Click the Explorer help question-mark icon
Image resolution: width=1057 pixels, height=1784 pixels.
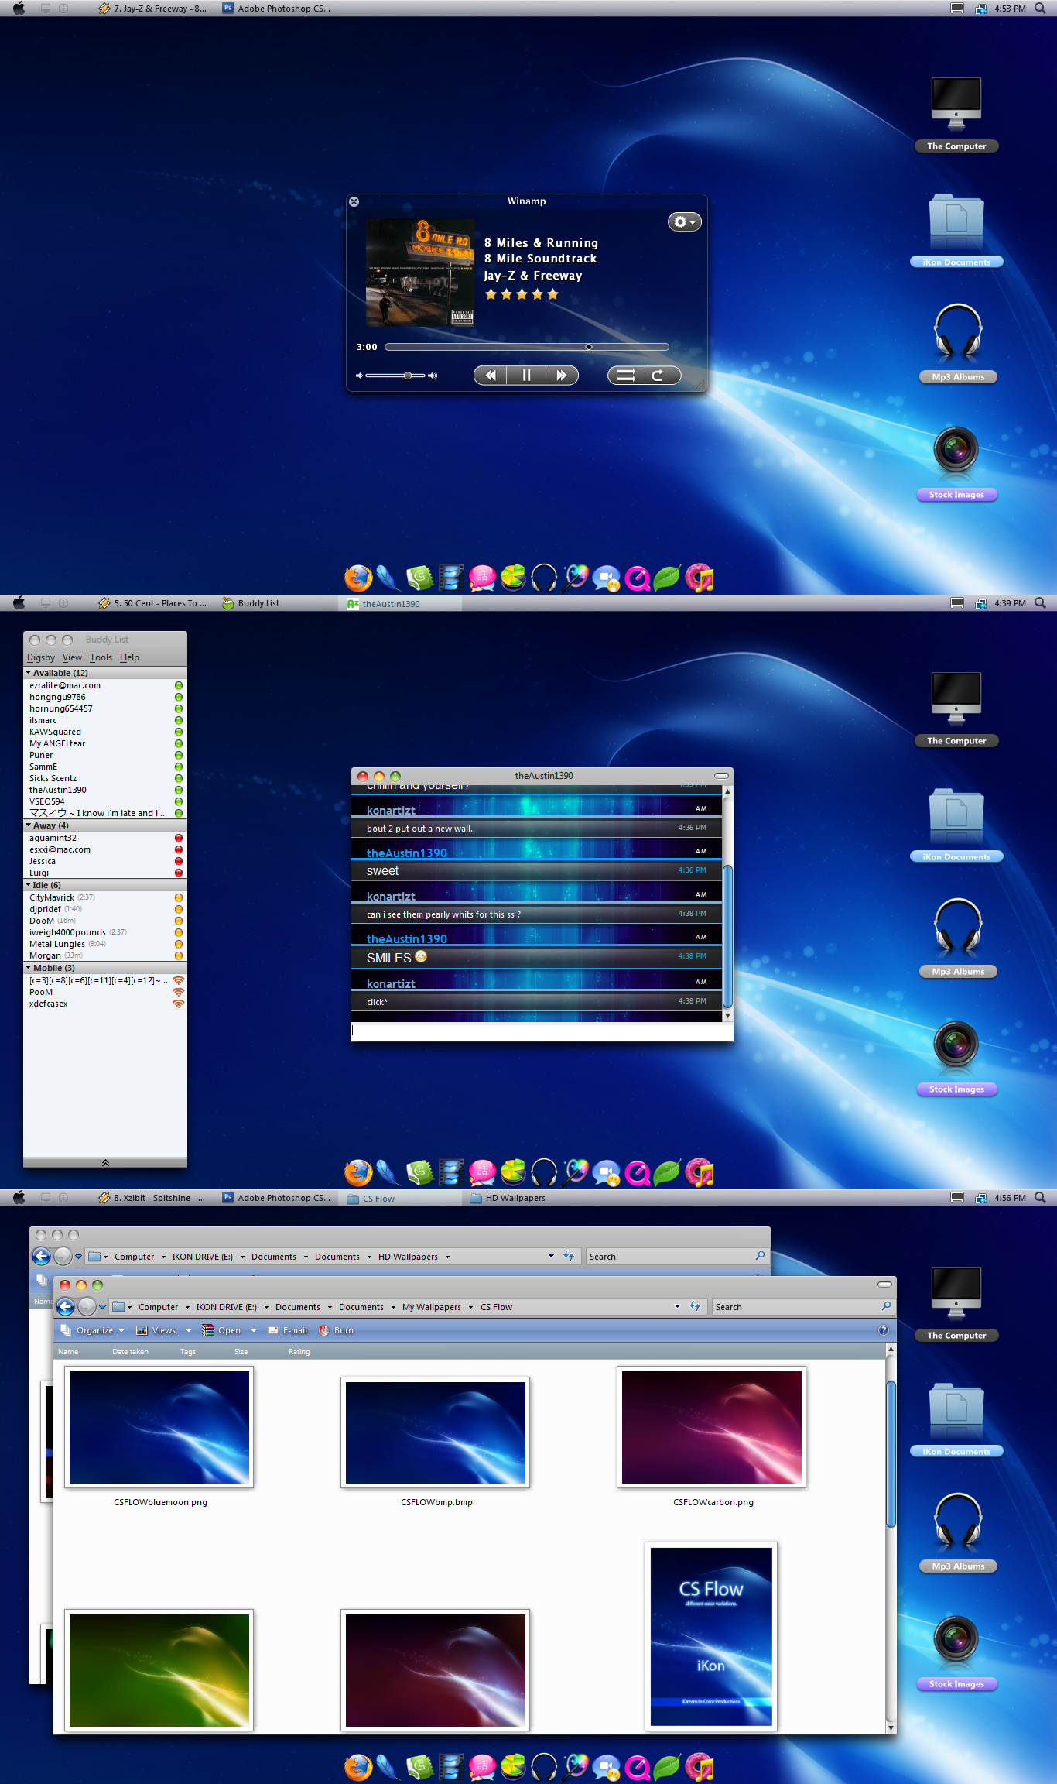pyautogui.click(x=884, y=1330)
